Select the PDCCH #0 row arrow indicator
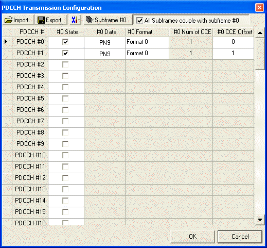This screenshot has width=267, height=248. point(6,41)
